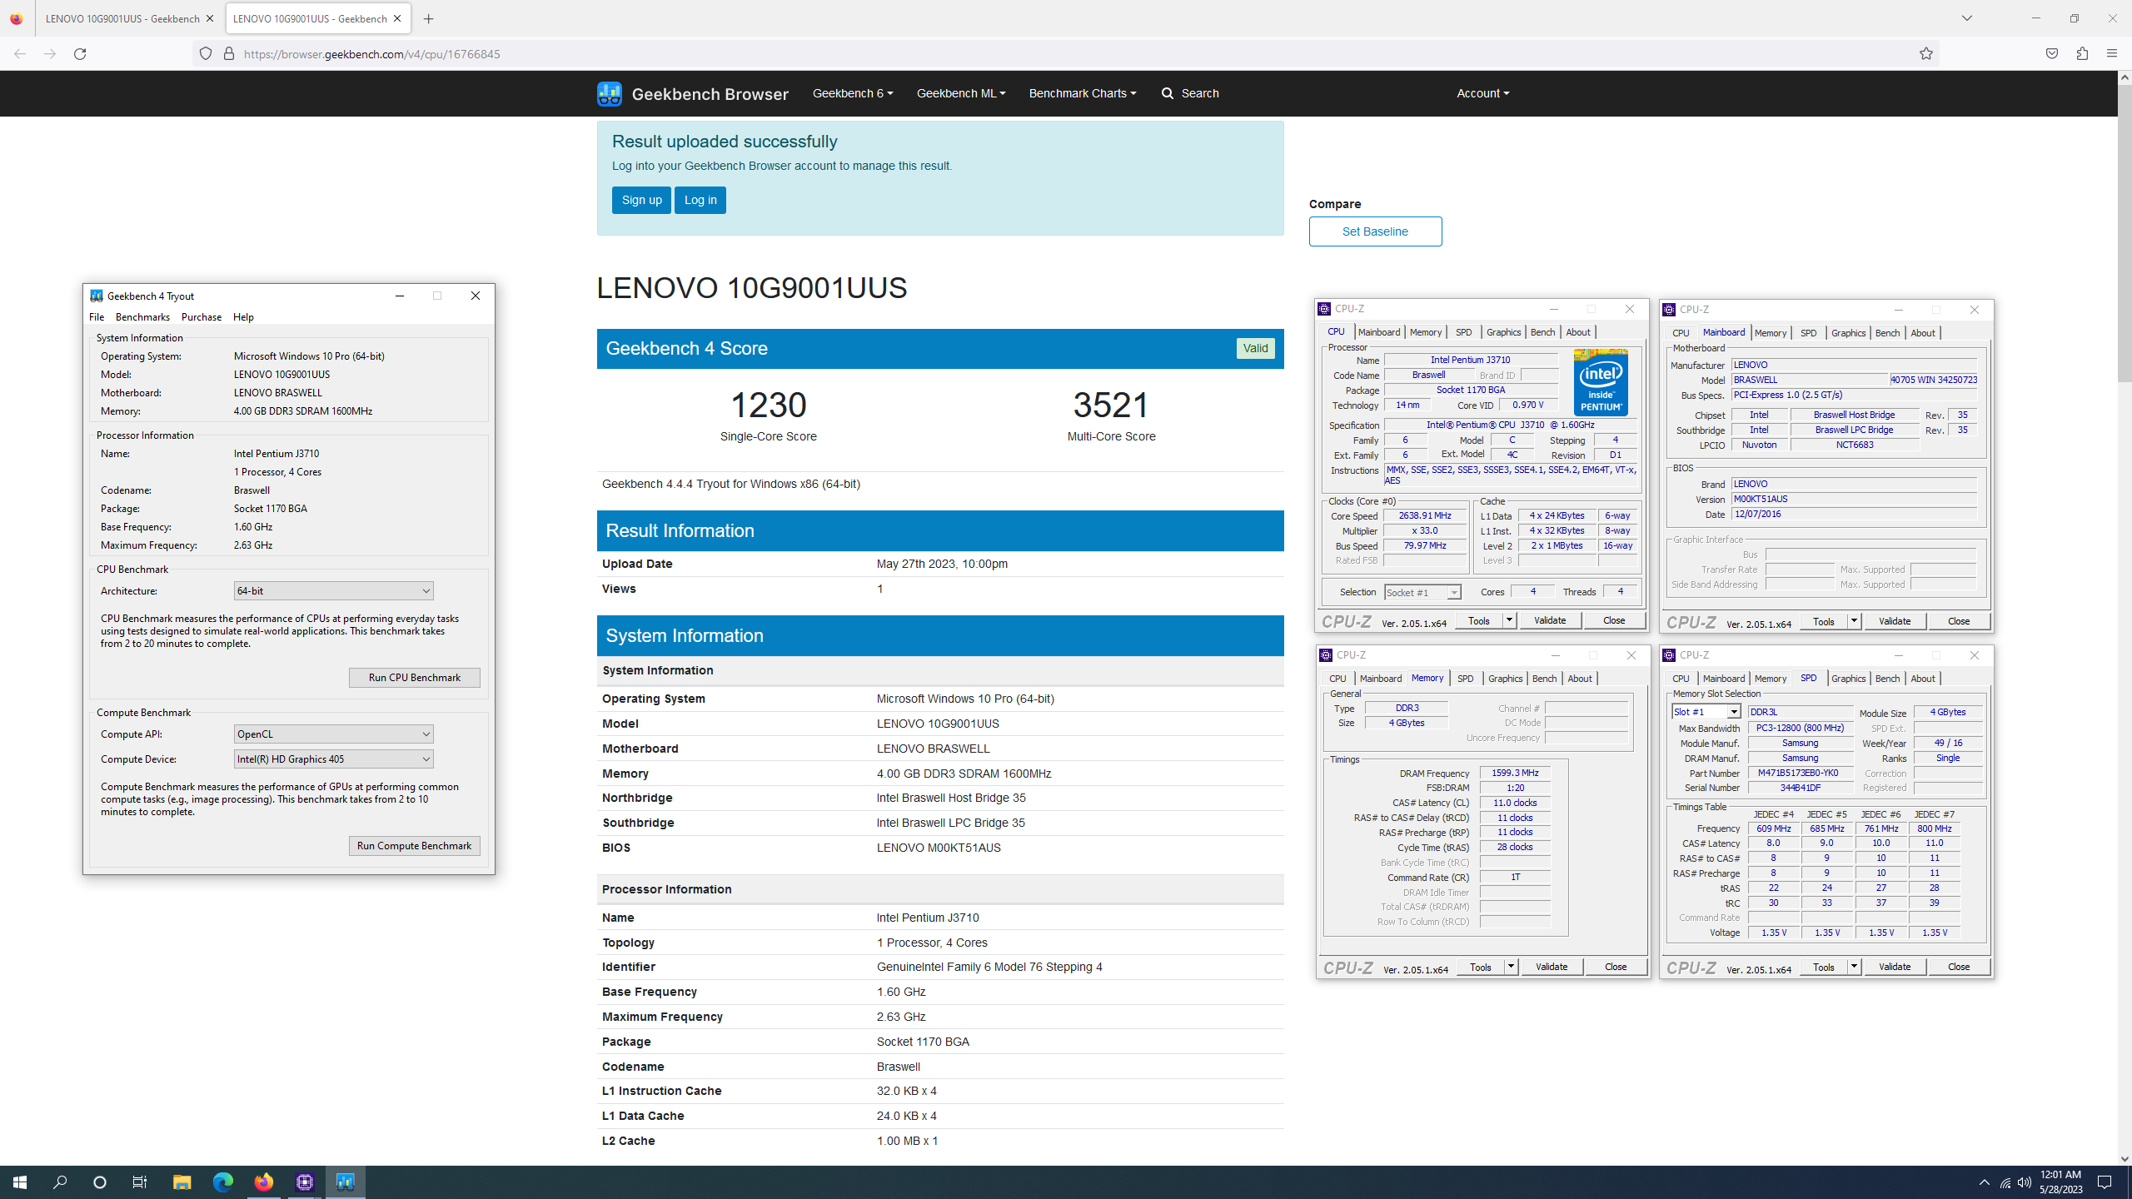
Task: Open the Compute Device dropdown
Action: click(333, 759)
